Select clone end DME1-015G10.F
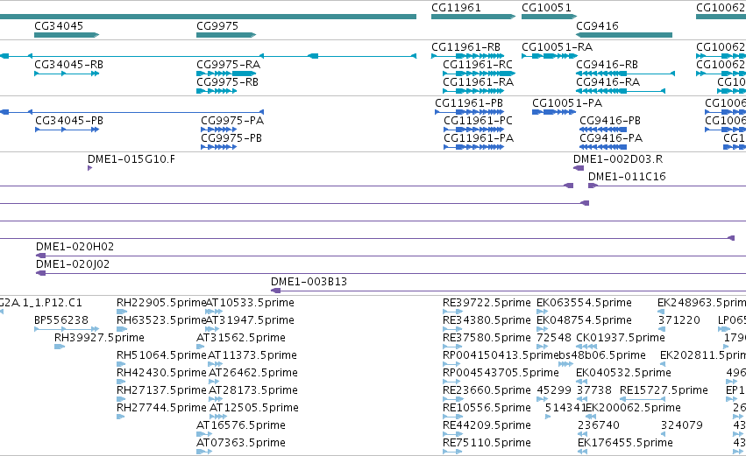Viewport: 746px width, 456px height. [x=131, y=159]
